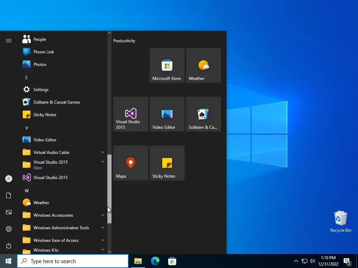
Task: Click the Settings gear in the Start sidebar
Action: 9,229
